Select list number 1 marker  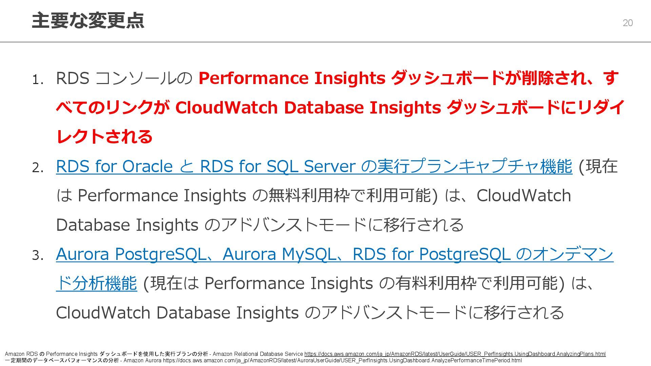point(37,81)
